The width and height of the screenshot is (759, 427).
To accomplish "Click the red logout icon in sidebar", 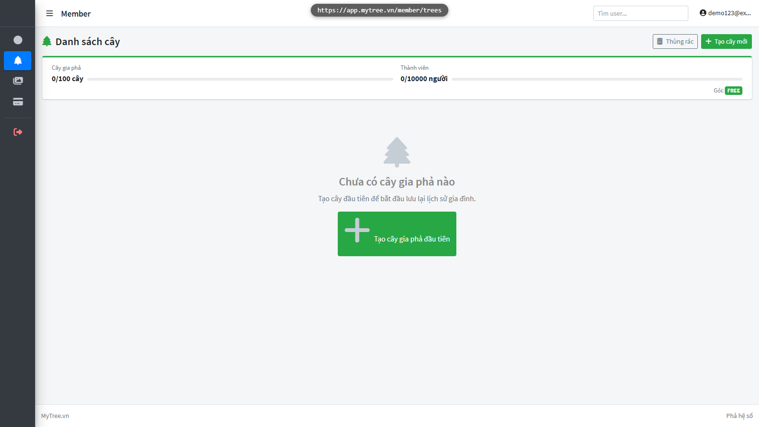I will (18, 132).
